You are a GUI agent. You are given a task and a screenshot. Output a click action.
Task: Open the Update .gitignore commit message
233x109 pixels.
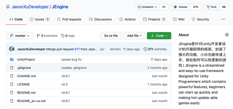click(x=74, y=68)
